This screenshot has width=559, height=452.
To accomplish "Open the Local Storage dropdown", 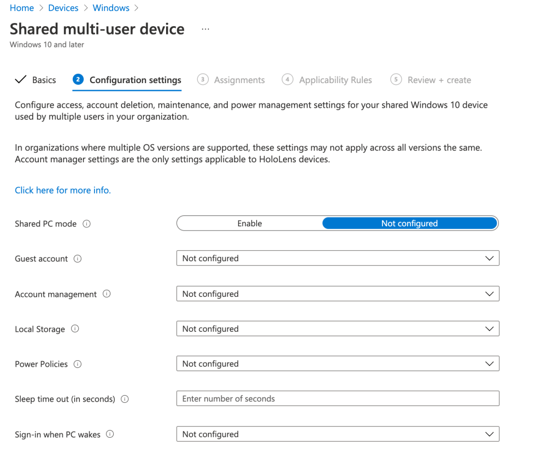I will (x=338, y=329).
